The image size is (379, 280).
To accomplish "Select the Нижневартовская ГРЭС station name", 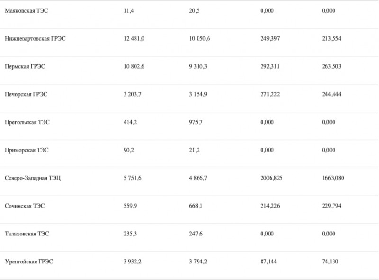I will tap(35, 39).
